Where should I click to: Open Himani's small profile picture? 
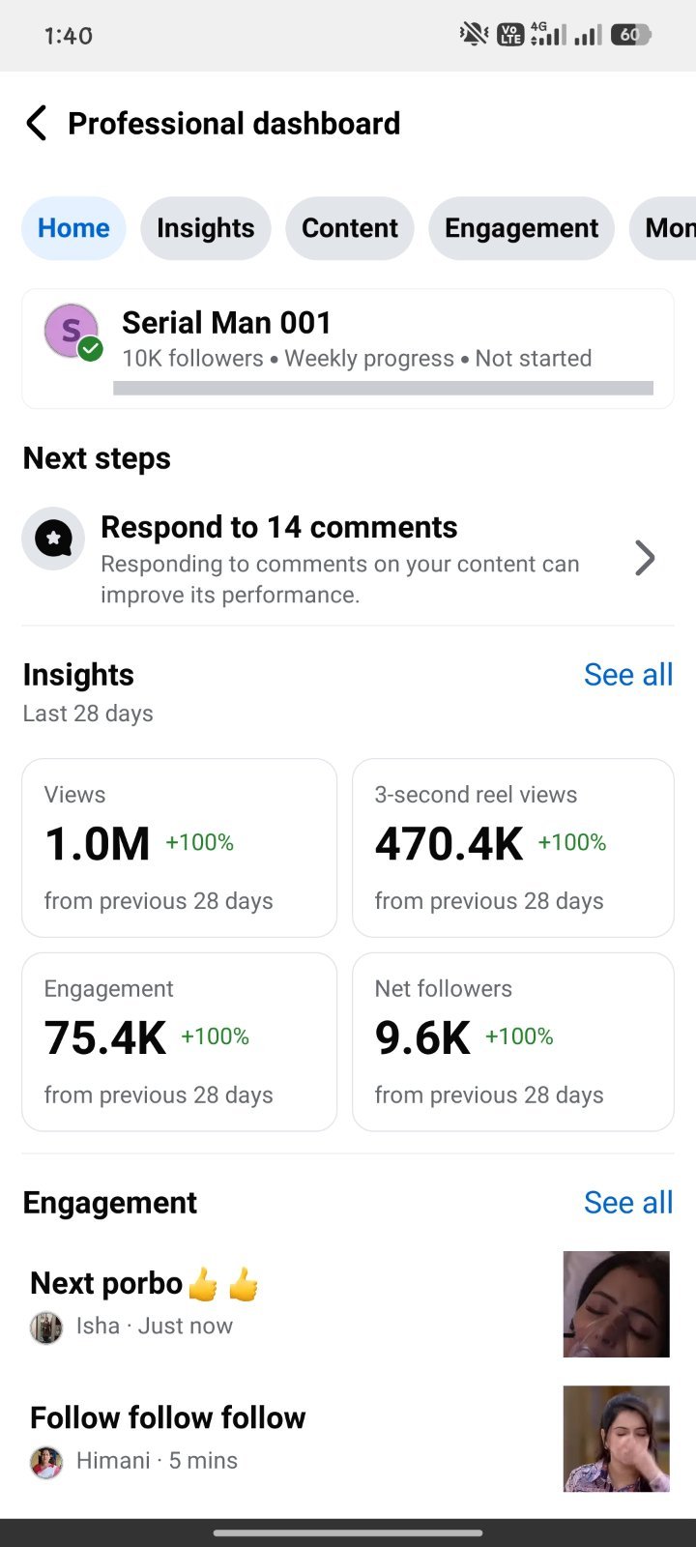[46, 1461]
